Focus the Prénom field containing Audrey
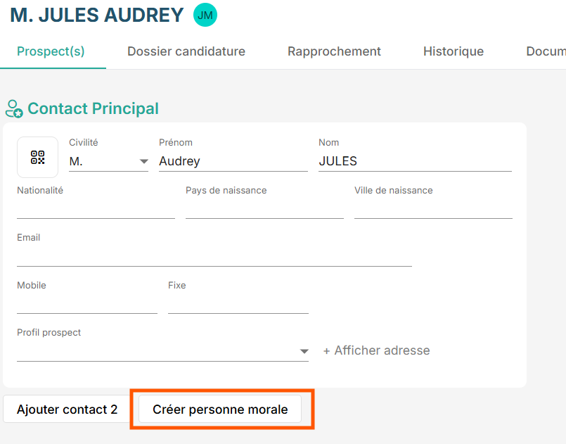Image resolution: width=566 pixels, height=444 pixels. tap(233, 161)
